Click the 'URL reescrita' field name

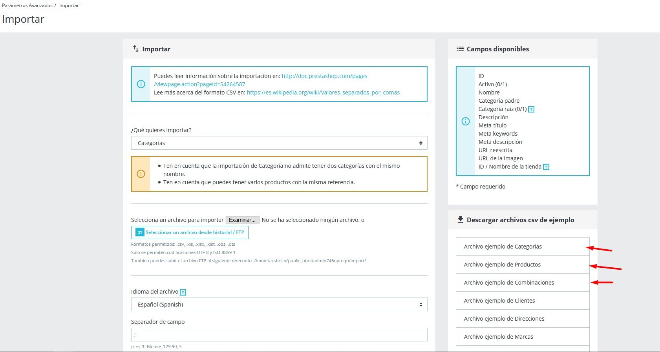[495, 150]
